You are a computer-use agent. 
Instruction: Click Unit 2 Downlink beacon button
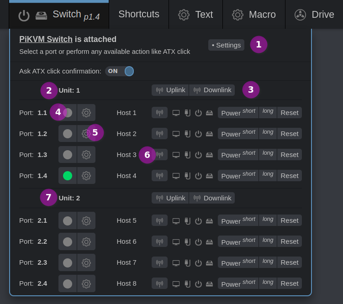212,198
